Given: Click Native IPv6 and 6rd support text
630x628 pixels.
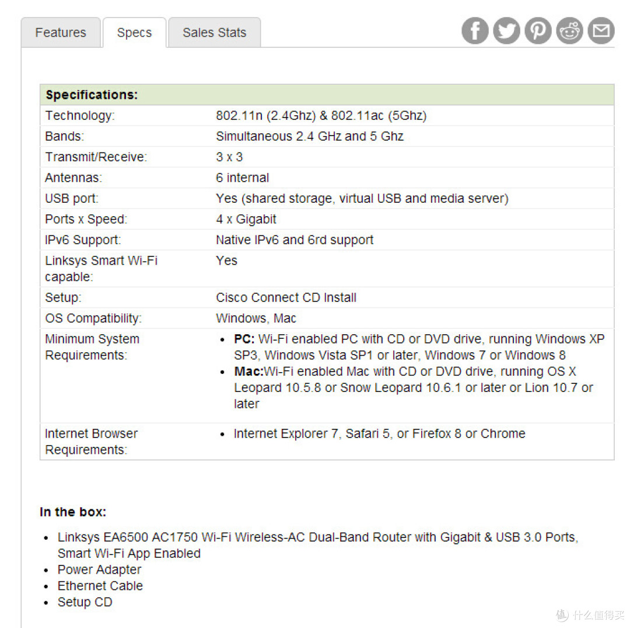Looking at the screenshot, I should (295, 240).
